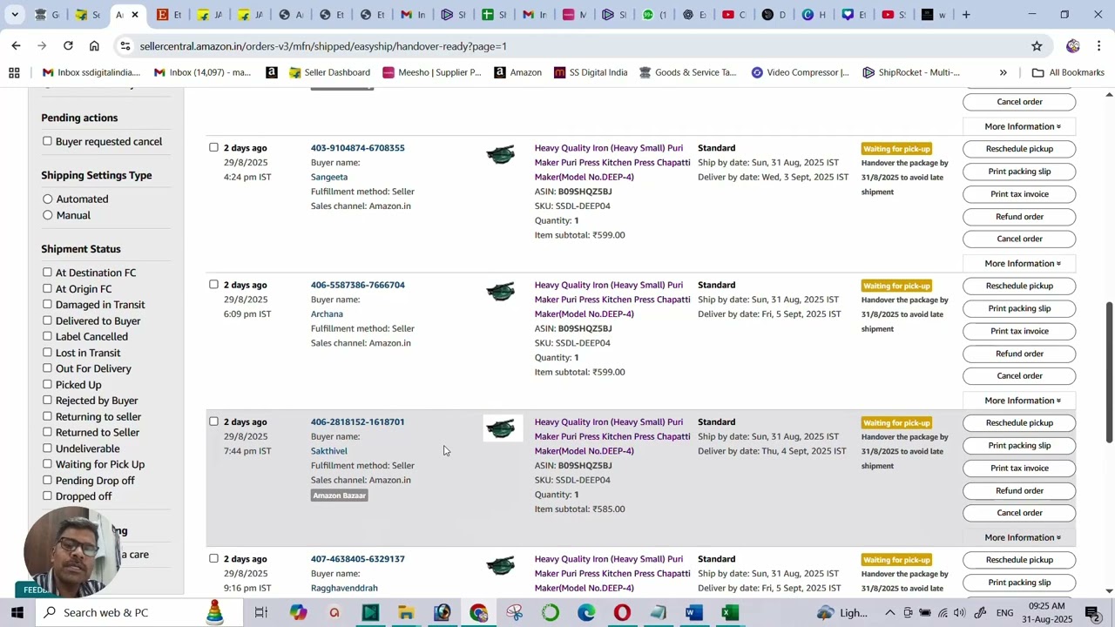The width and height of the screenshot is (1115, 627).
Task: Check the Buyer requested cancel filter
Action: [x=47, y=141]
